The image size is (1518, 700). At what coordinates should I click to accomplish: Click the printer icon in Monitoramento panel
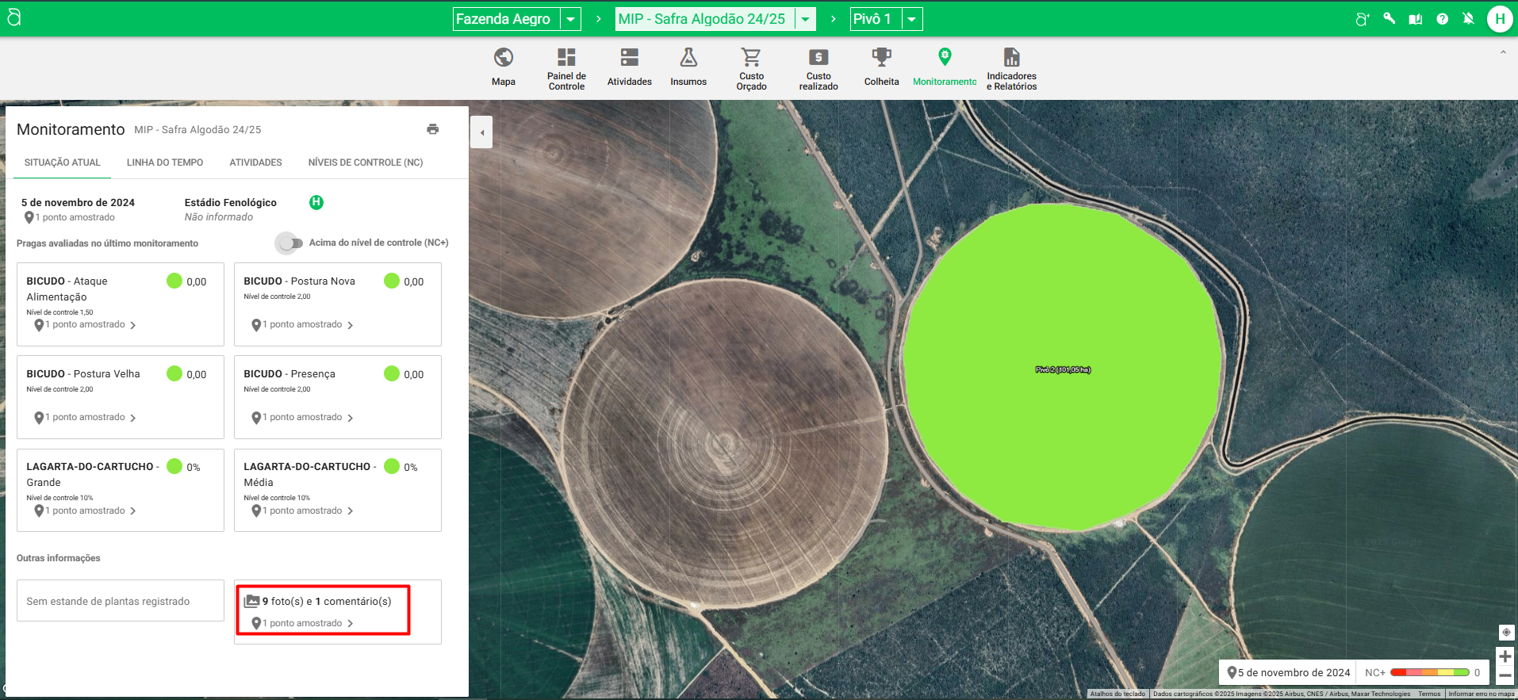tap(432, 129)
